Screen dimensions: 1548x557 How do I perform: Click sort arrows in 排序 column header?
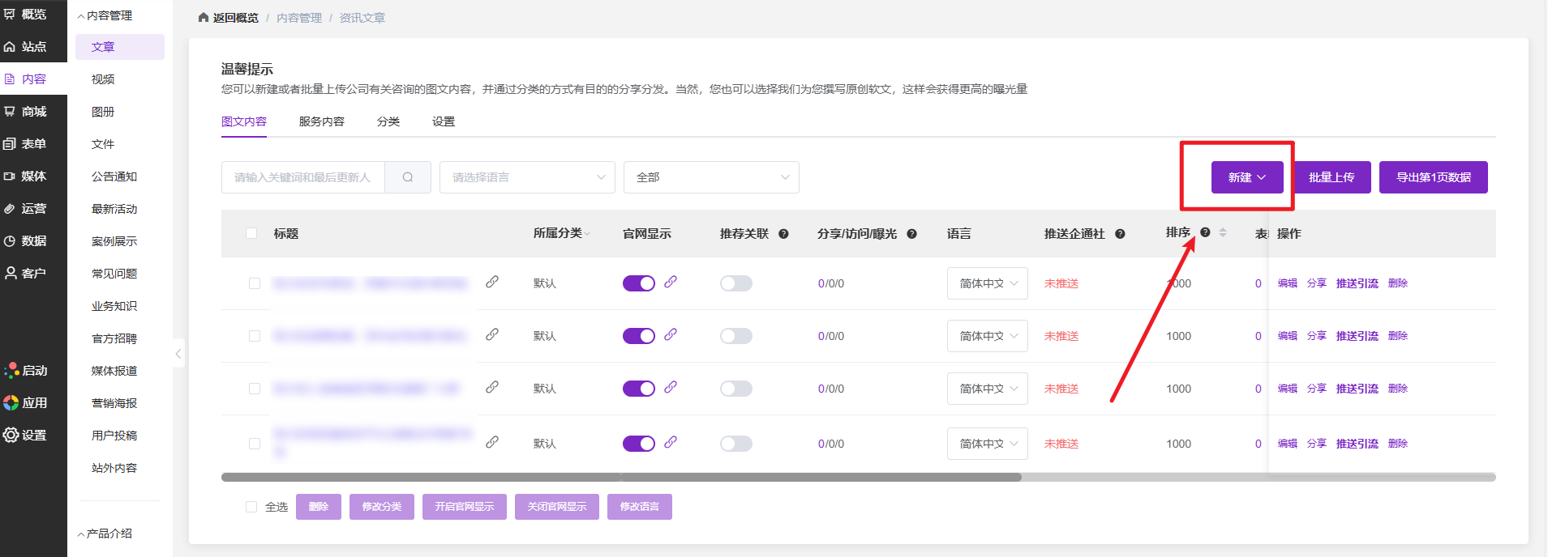[1223, 233]
